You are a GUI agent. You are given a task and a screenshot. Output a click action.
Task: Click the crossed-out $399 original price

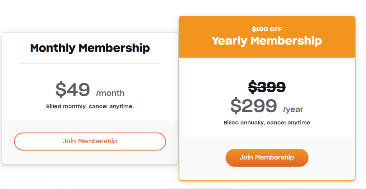(x=267, y=87)
